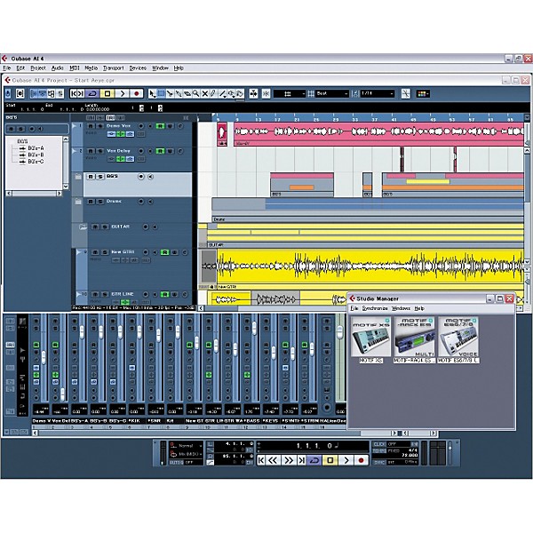The height and width of the screenshot is (533, 533).
Task: Select the Erase tool in toolbar
Action: click(187, 93)
